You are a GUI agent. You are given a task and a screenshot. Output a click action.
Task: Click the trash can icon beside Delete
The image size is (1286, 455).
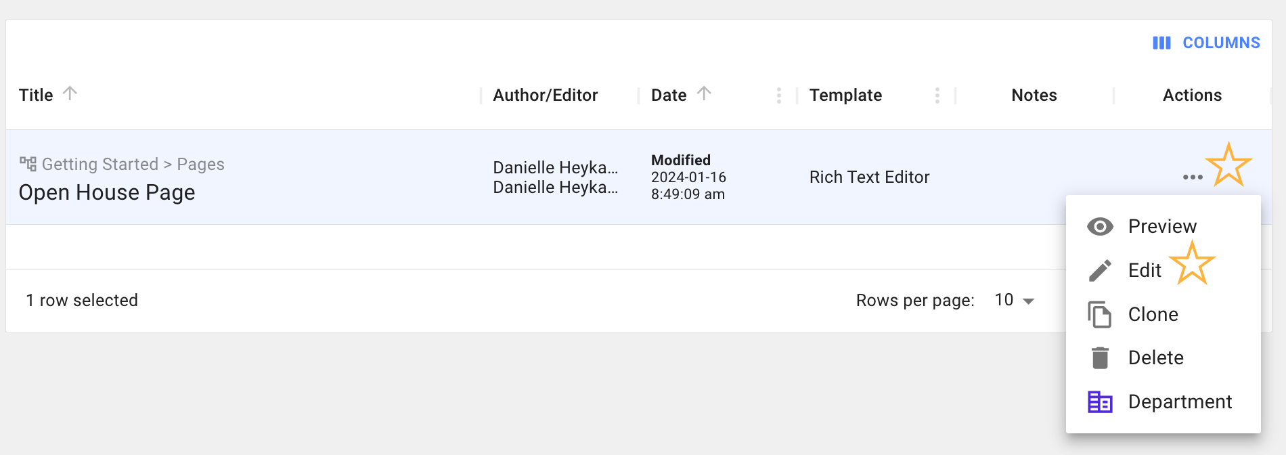(x=1100, y=358)
